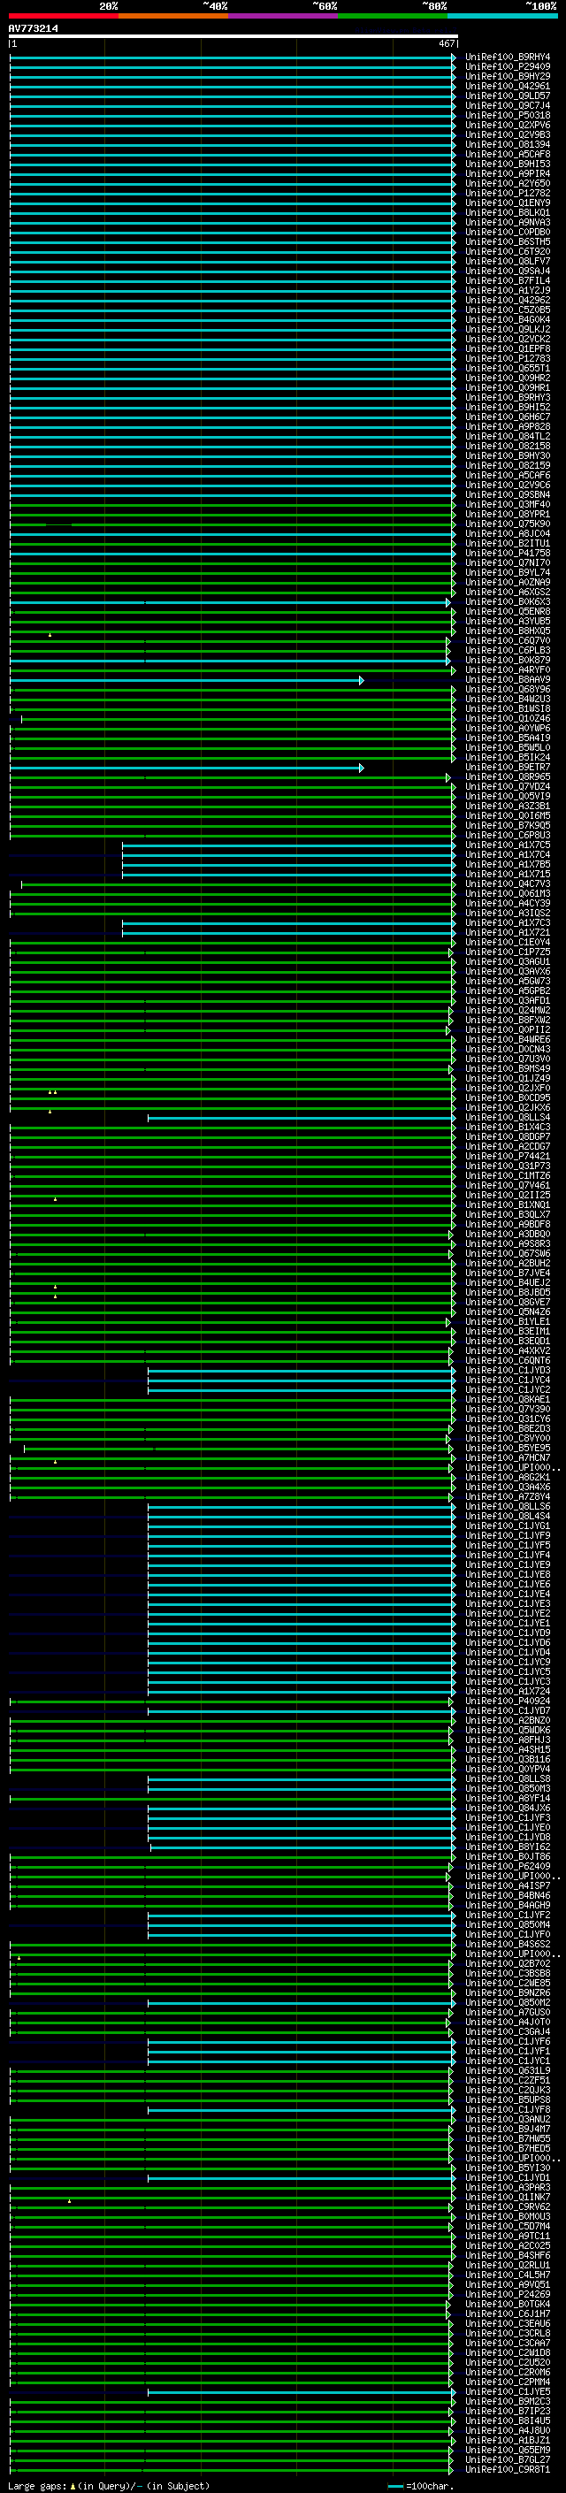
Task: Select the UniRef100_C1E0Y4 label
Action: (x=507, y=943)
